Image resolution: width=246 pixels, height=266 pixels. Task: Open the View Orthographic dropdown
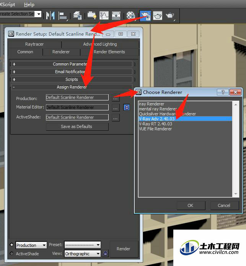83,254
